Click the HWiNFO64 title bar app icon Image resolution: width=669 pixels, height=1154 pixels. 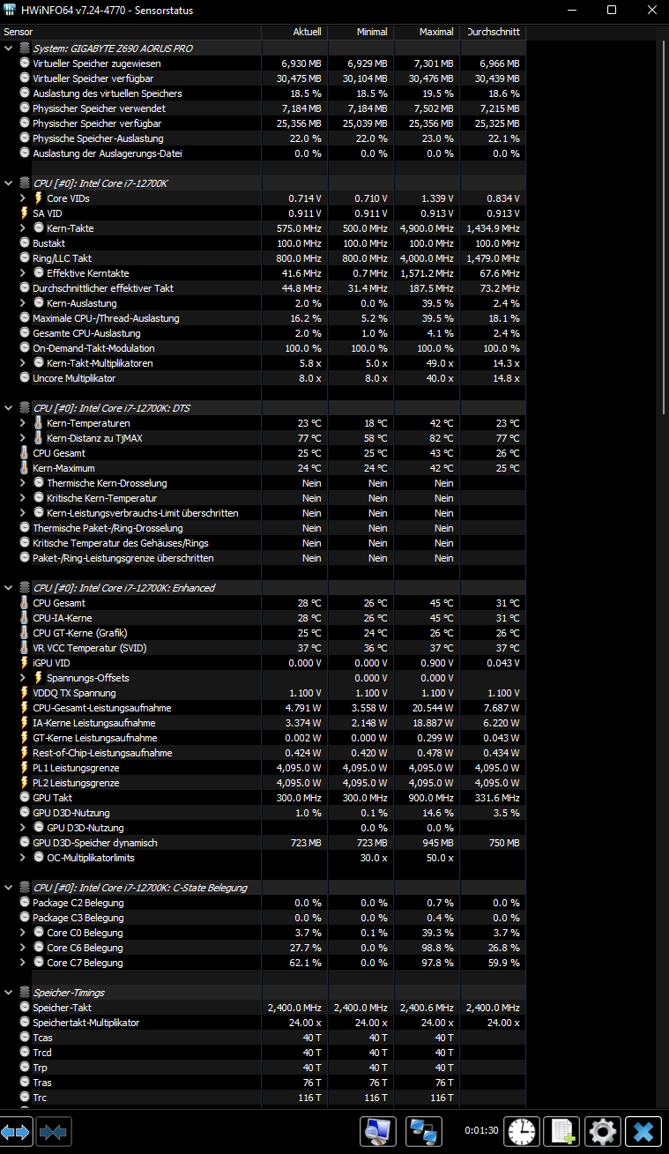10,10
